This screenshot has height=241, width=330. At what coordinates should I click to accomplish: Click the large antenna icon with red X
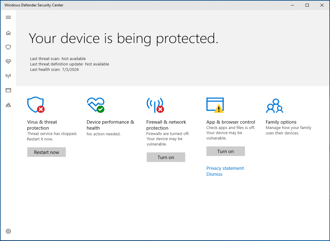point(155,105)
